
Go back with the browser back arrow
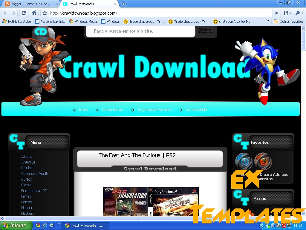[x=5, y=13]
